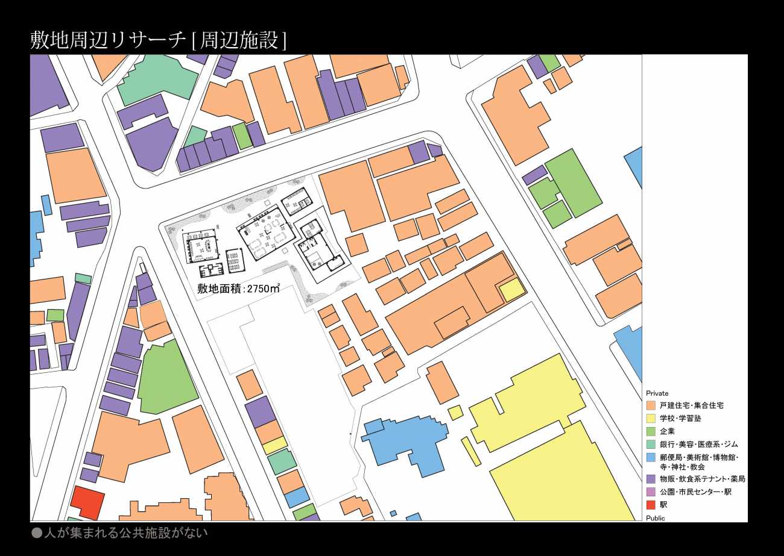This screenshot has height=556, width=784.
Task: Pick the purple 物販・飲食系テナント・薬局 legend swatch
Action: click(x=651, y=479)
